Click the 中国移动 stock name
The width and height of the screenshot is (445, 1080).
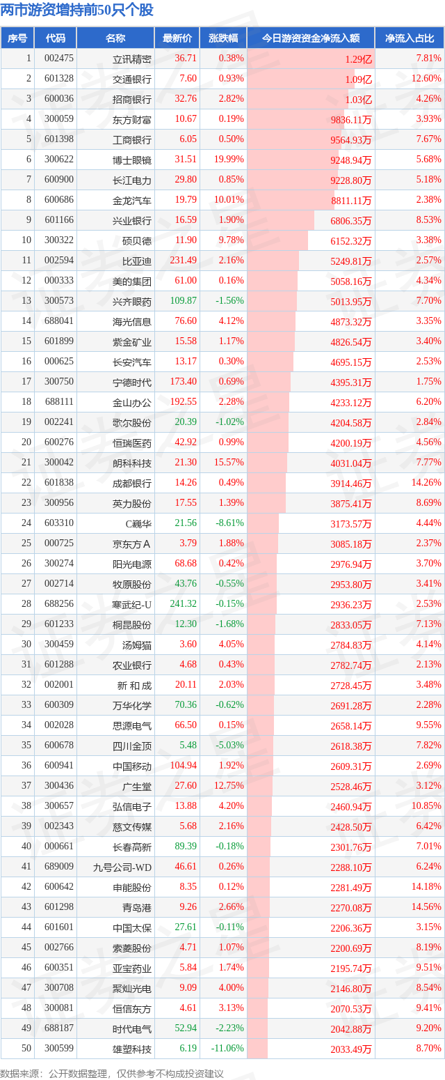click(132, 766)
